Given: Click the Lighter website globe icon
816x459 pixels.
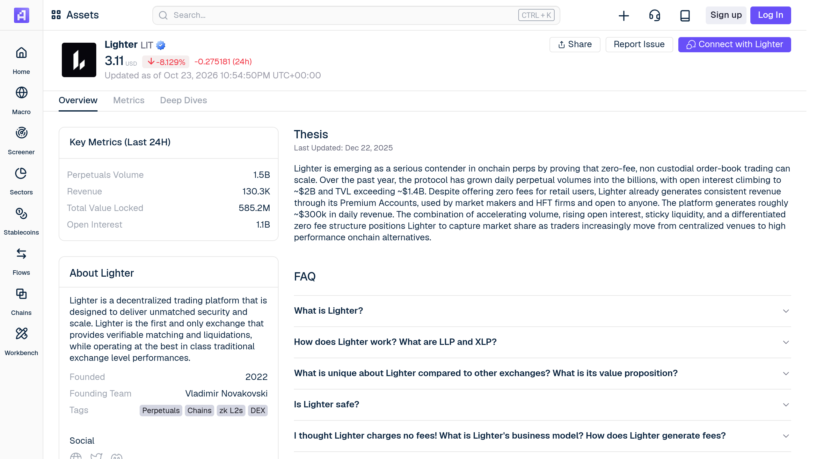Looking at the screenshot, I should [76, 456].
